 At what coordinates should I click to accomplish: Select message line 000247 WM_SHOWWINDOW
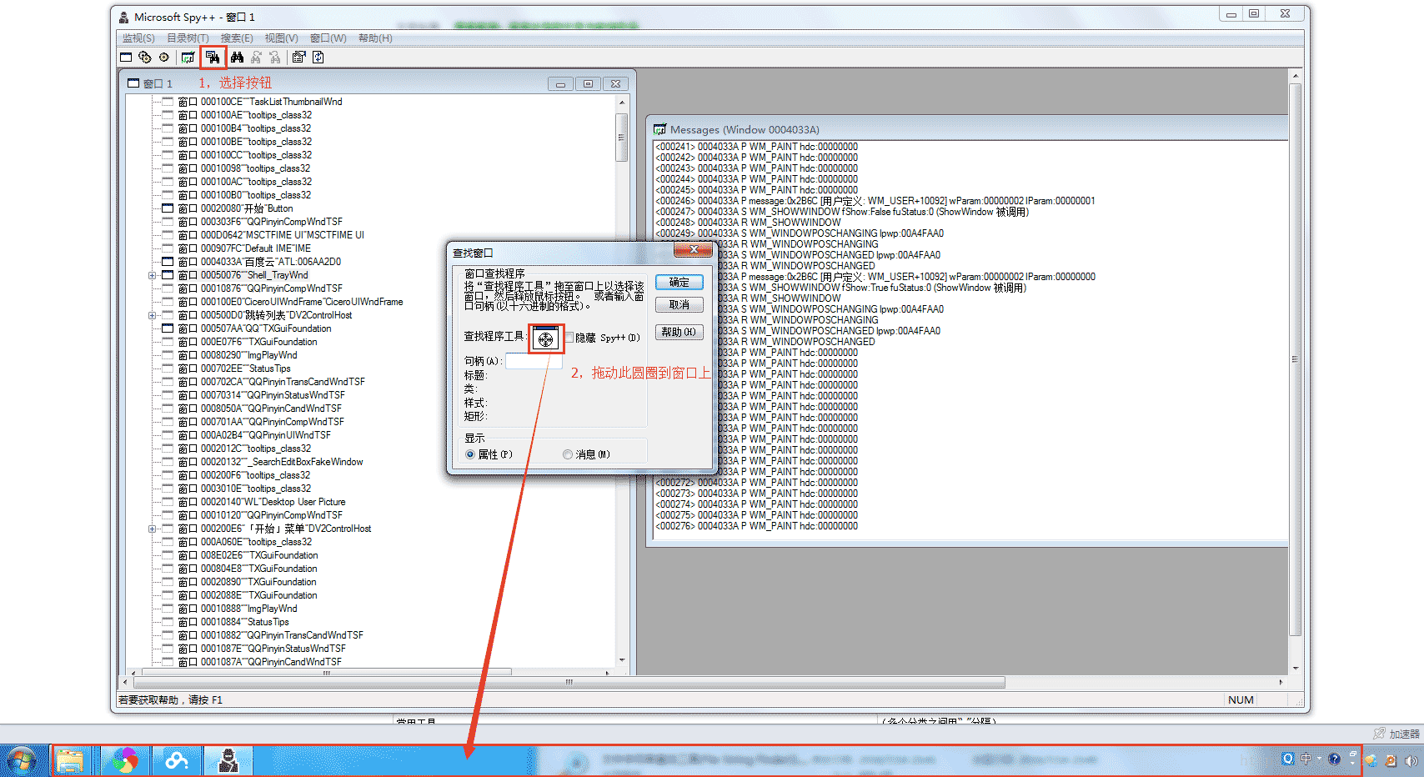(x=842, y=212)
